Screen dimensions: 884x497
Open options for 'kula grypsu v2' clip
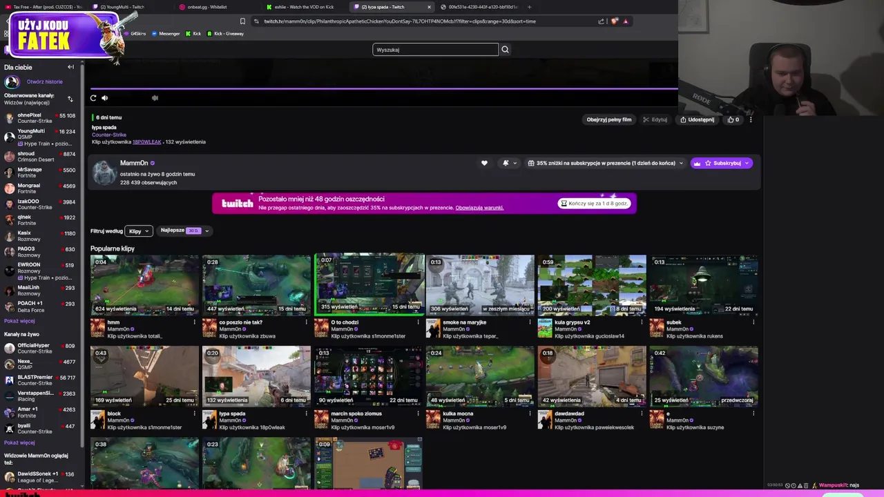click(642, 322)
